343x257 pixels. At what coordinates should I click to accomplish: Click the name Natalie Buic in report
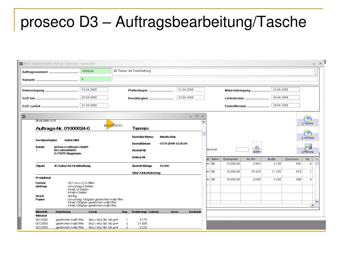(x=168, y=137)
